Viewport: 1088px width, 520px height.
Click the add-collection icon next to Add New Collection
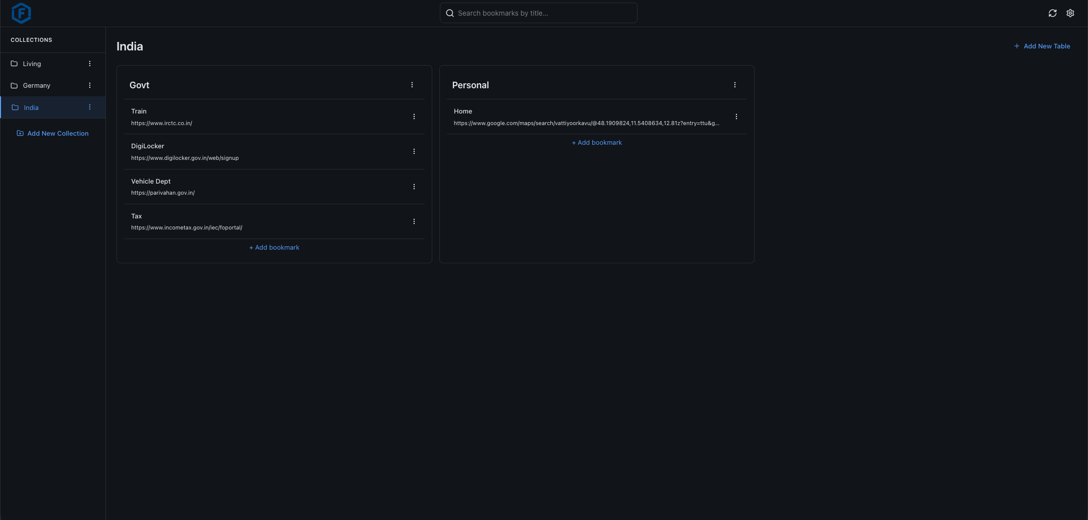(x=20, y=133)
